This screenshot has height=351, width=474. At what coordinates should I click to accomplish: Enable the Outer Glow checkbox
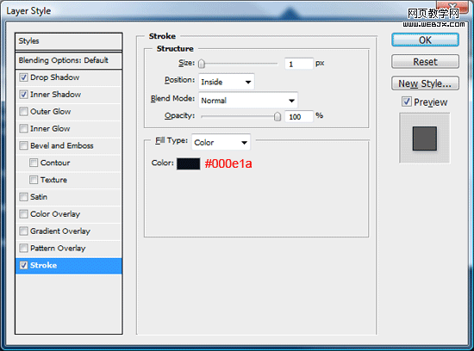tap(23, 112)
